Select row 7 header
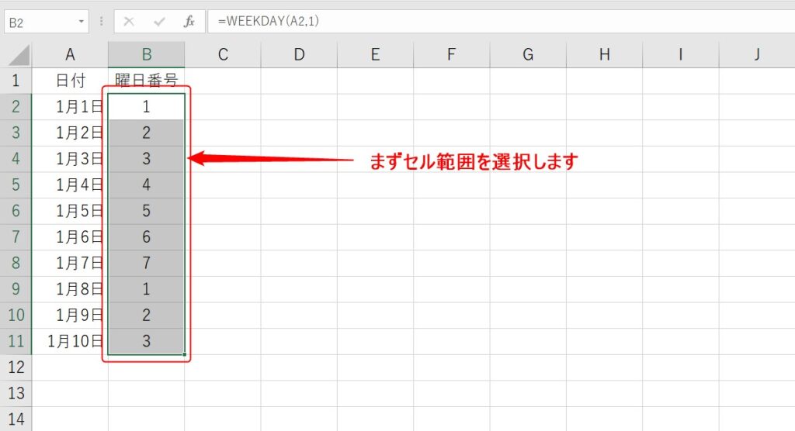The height and width of the screenshot is (431, 795). (x=16, y=237)
